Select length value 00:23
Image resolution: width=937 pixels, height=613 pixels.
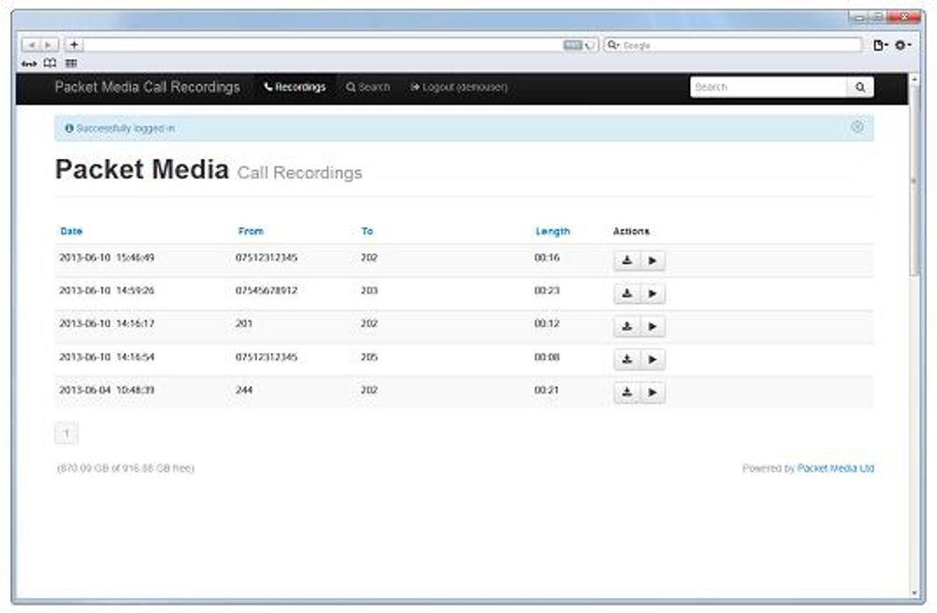[x=547, y=291]
